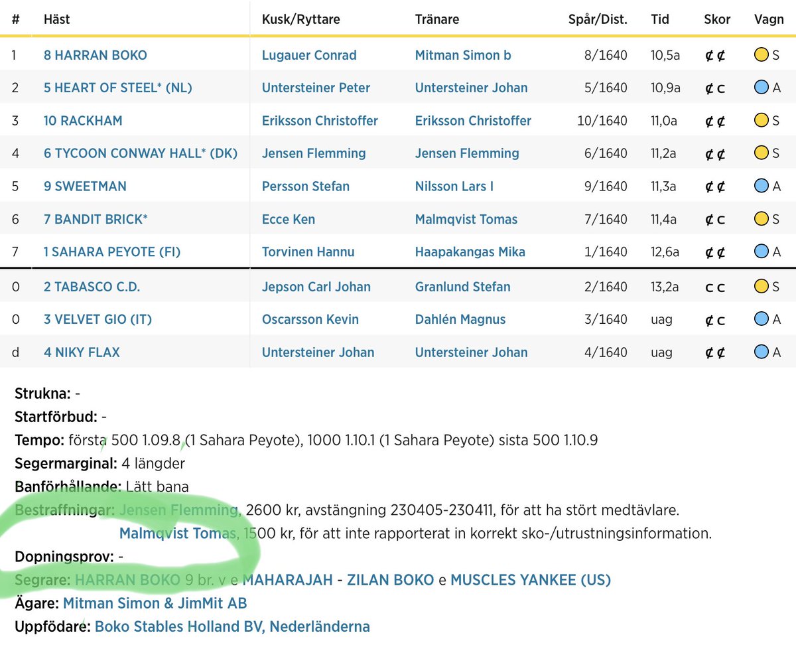Viewport: 796px width, 655px height.
Task: Open trainer Untersteiner Johan for Niky Flax
Action: tap(472, 352)
